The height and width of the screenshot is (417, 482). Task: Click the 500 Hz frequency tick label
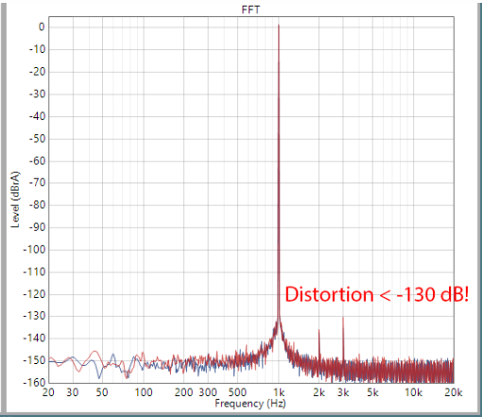[x=237, y=392]
